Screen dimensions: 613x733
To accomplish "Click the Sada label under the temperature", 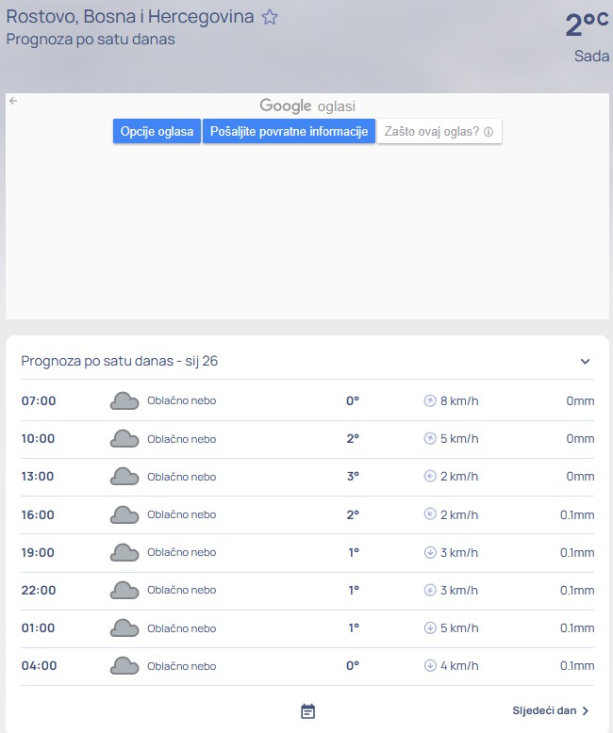I will pyautogui.click(x=591, y=57).
